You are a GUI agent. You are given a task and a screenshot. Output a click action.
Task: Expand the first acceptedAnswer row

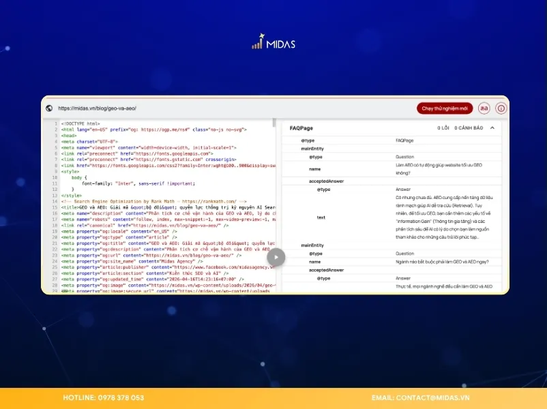[x=322, y=181]
